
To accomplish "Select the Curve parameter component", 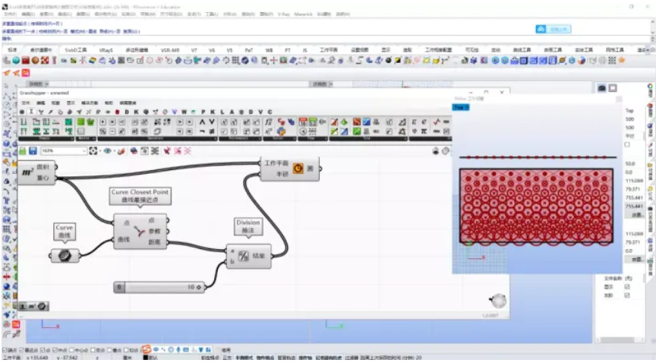I will (64, 256).
